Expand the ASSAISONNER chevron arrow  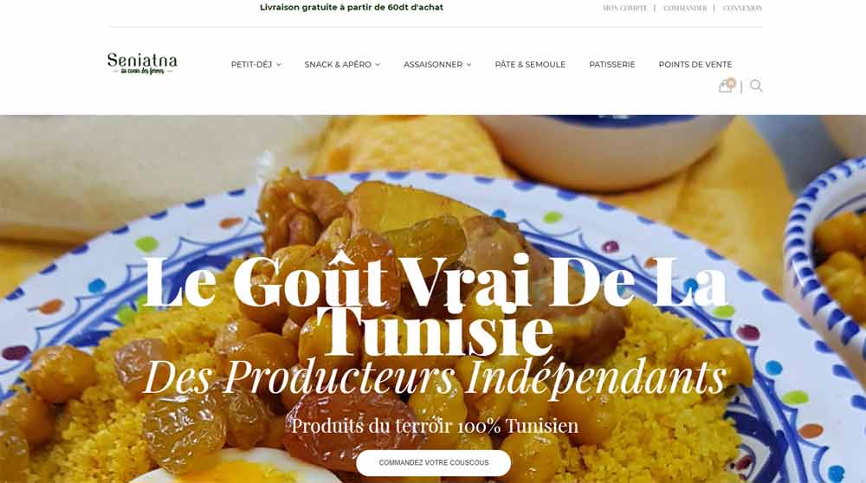pyautogui.click(x=469, y=65)
